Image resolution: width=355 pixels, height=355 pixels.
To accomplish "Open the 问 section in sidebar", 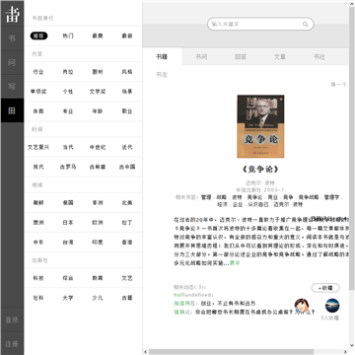I will (x=12, y=62).
